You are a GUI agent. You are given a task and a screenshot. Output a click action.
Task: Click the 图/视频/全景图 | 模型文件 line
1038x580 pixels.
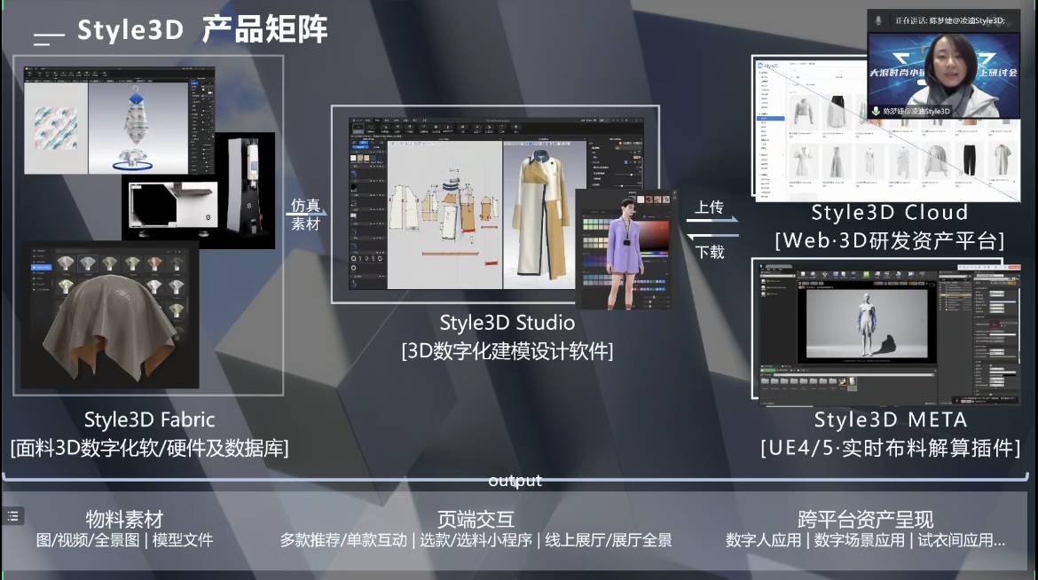tap(124, 540)
